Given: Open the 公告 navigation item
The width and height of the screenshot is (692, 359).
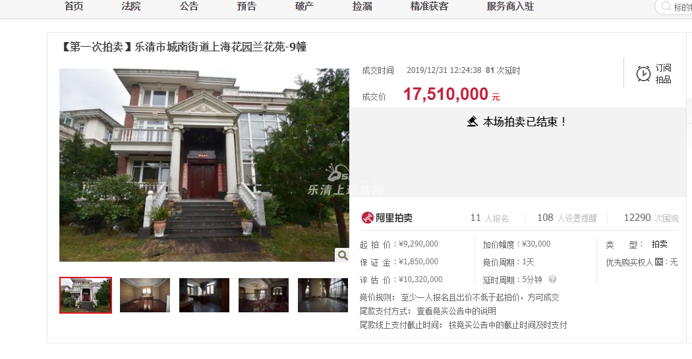Looking at the screenshot, I should click(x=189, y=7).
